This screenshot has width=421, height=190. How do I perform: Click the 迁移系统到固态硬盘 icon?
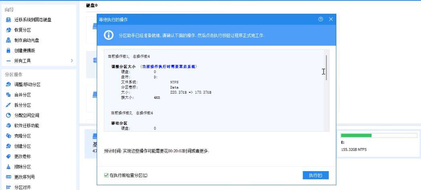(8, 20)
